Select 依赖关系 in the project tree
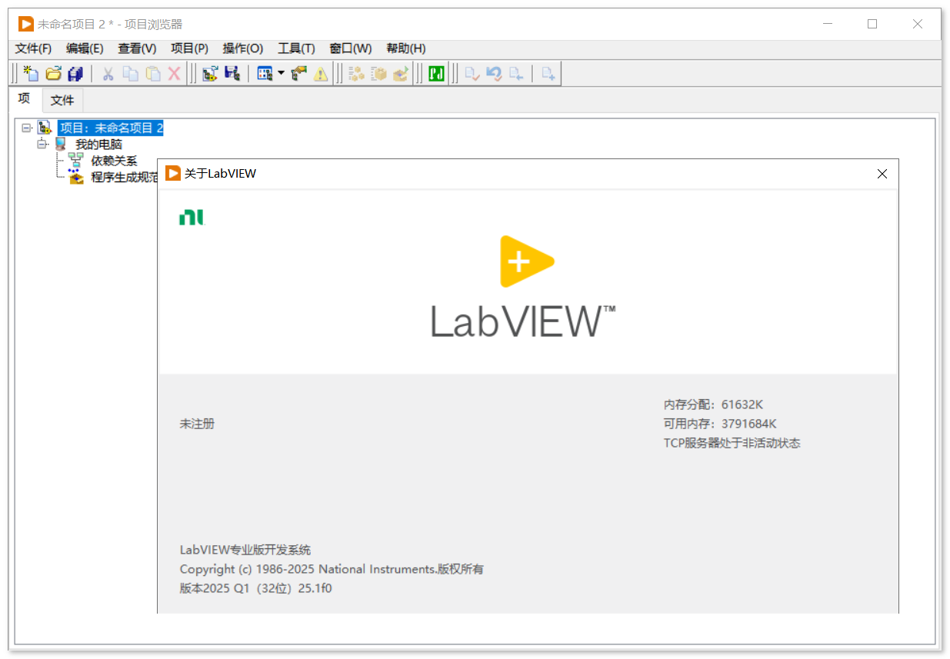 114,161
